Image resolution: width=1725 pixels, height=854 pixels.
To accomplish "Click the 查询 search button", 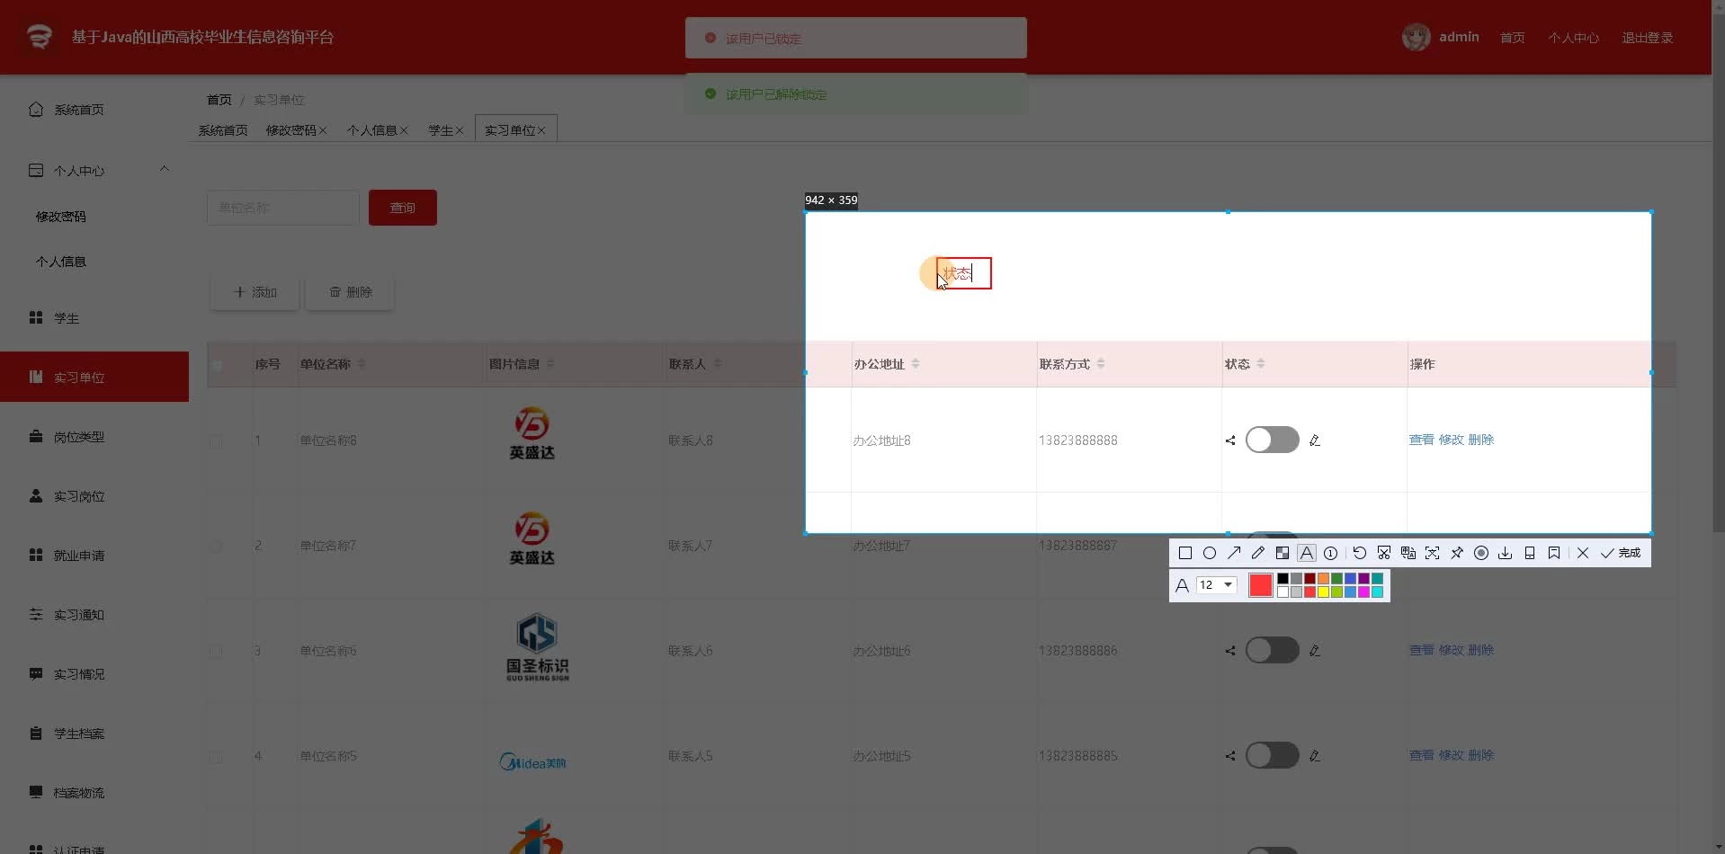I will (403, 208).
